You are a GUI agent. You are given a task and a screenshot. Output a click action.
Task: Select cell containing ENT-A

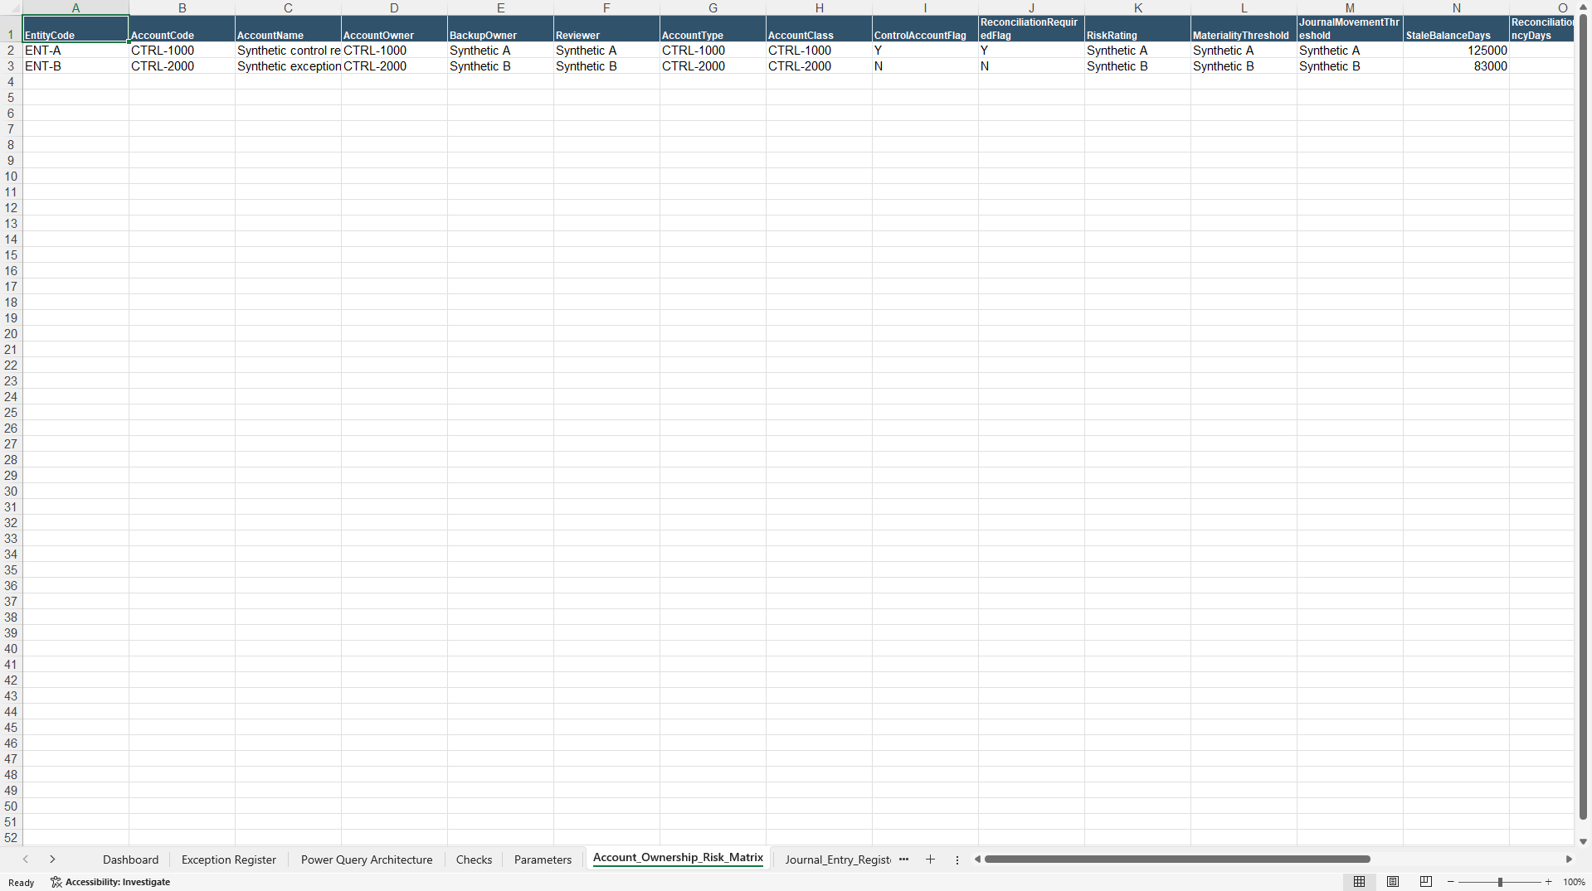click(x=75, y=51)
